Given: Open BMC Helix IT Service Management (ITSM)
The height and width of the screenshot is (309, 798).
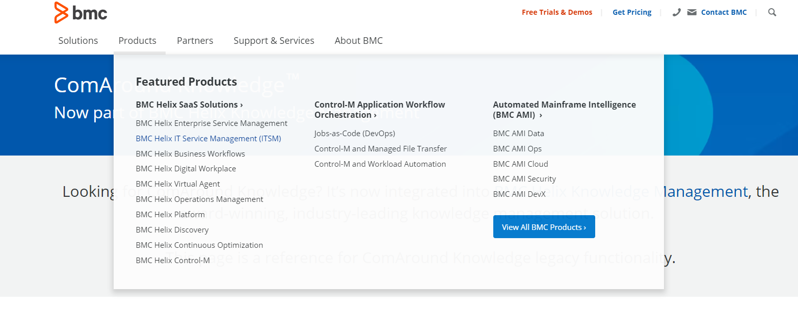Looking at the screenshot, I should click(208, 139).
